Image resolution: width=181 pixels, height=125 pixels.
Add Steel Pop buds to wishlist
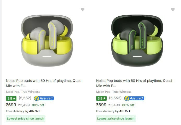pyautogui.click(x=83, y=10)
